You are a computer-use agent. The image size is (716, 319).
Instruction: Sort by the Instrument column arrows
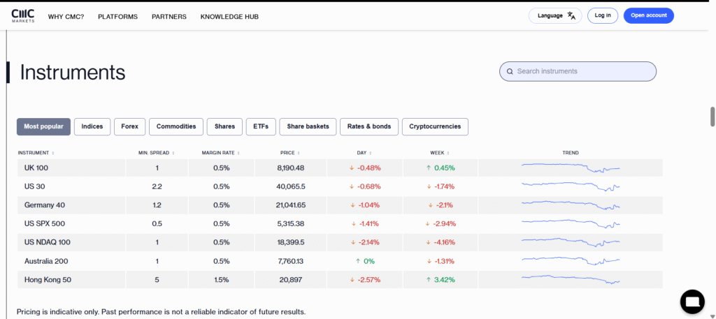point(53,152)
